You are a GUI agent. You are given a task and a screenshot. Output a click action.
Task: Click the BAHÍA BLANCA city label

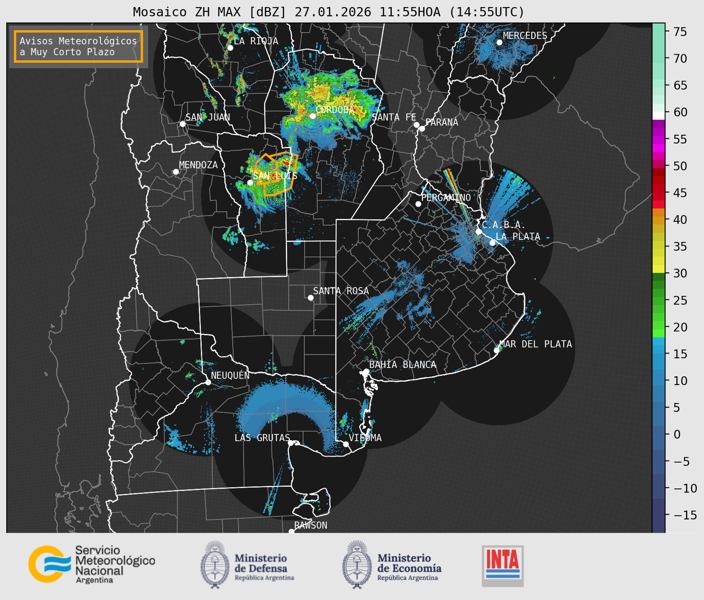coord(403,365)
